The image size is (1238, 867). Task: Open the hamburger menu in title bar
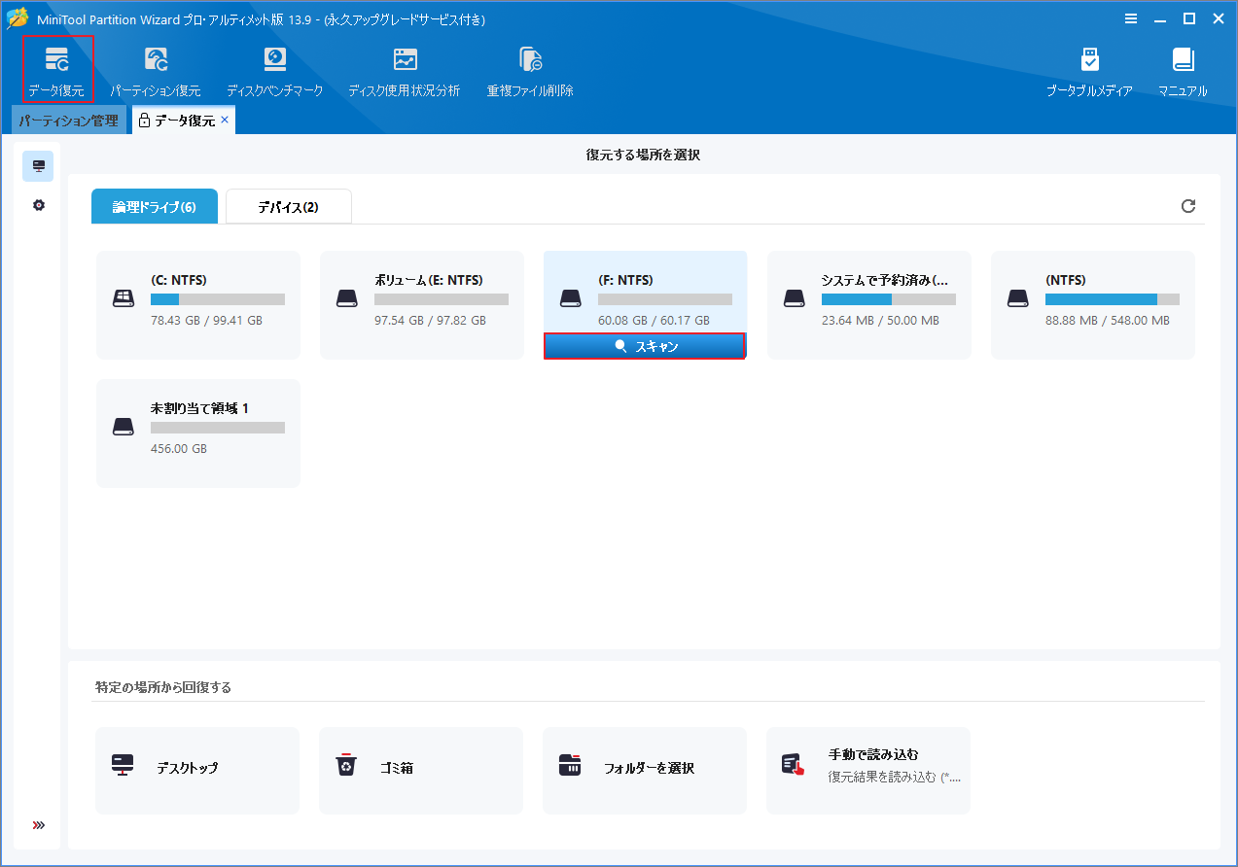[x=1131, y=18]
